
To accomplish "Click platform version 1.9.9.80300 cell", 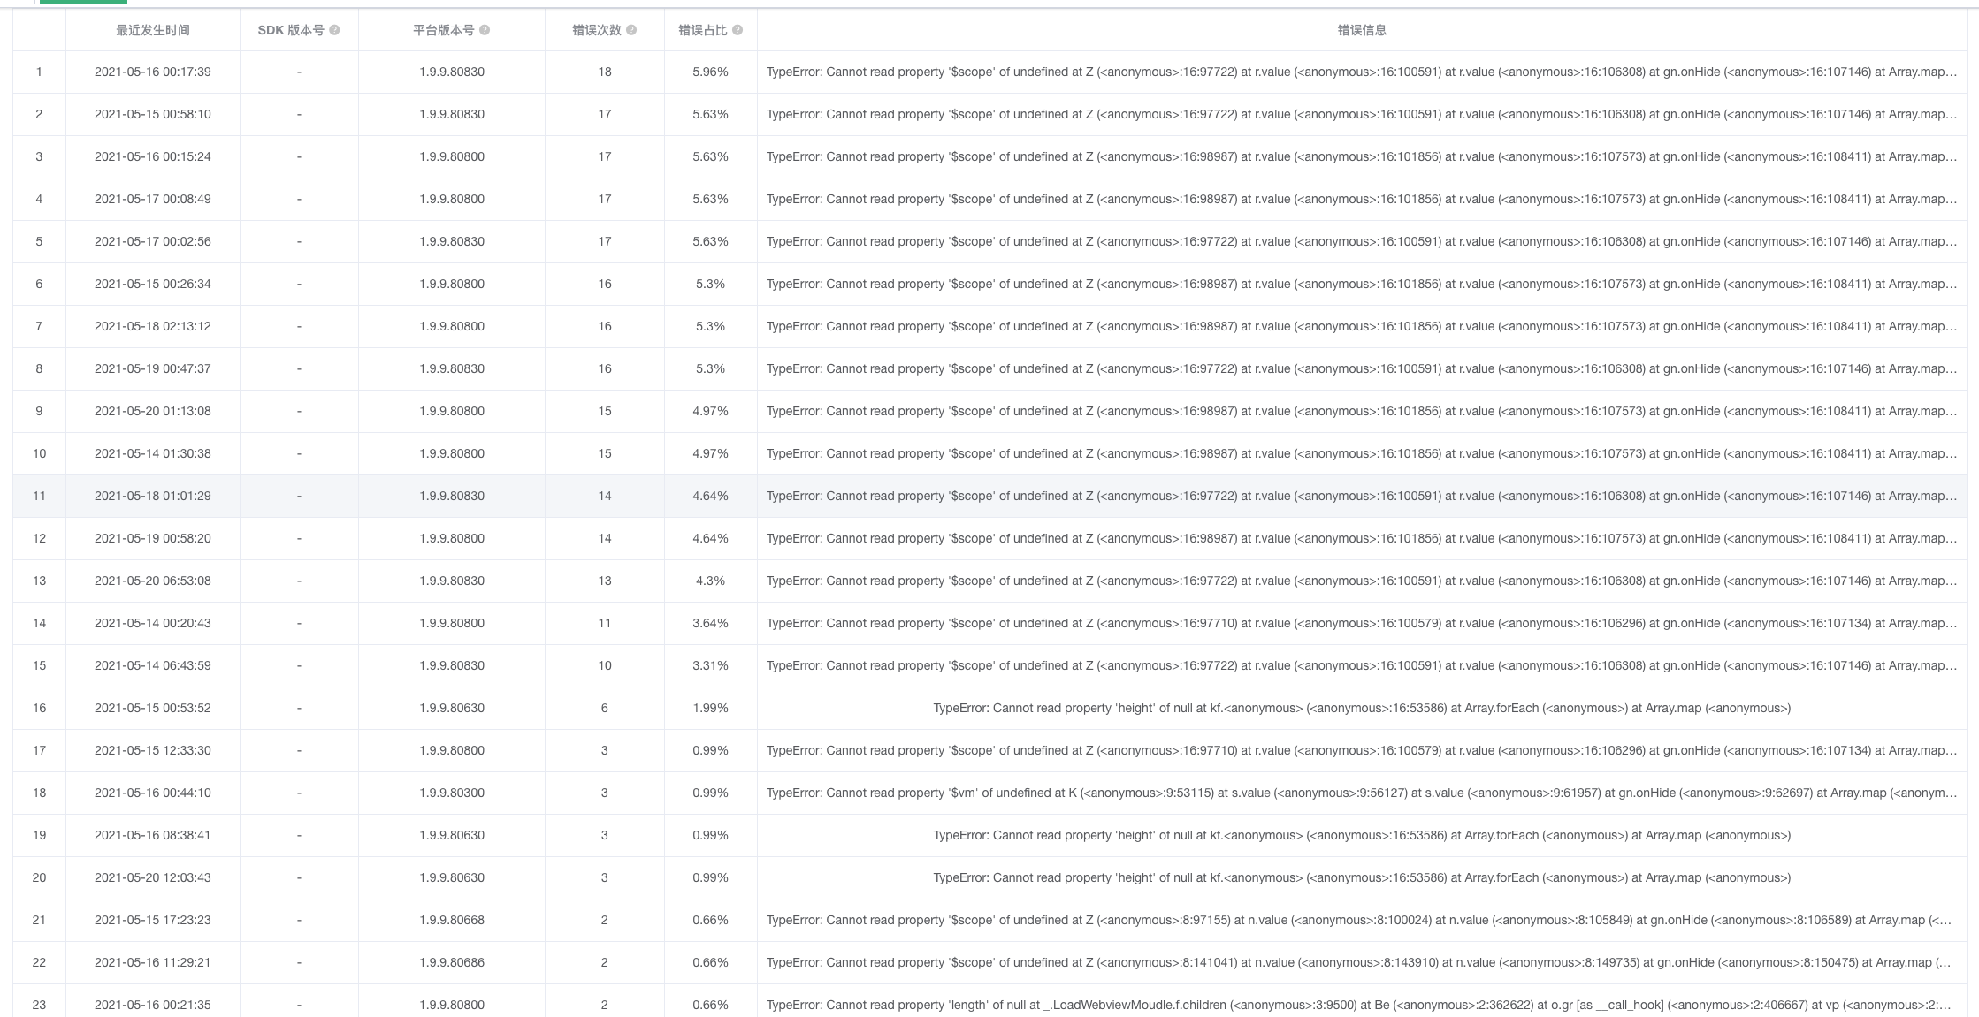I will tap(451, 793).
